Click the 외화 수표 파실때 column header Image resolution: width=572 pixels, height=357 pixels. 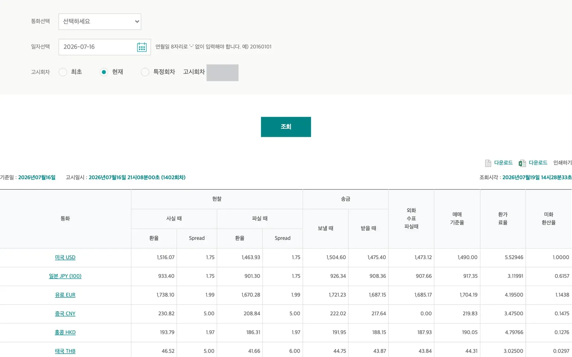(x=411, y=219)
